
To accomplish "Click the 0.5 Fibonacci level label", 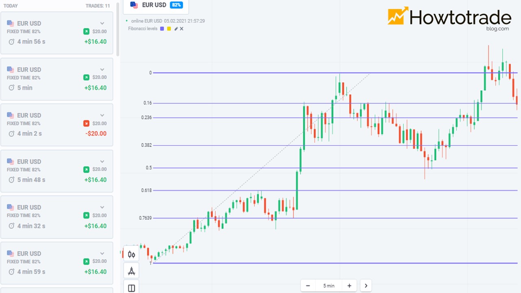I will 149,168.
